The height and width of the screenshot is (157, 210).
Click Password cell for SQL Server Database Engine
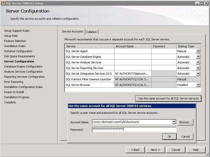pos(164,57)
